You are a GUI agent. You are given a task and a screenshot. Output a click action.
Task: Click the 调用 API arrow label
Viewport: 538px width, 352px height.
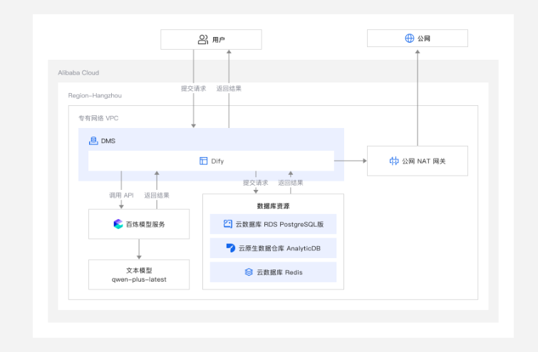click(121, 195)
